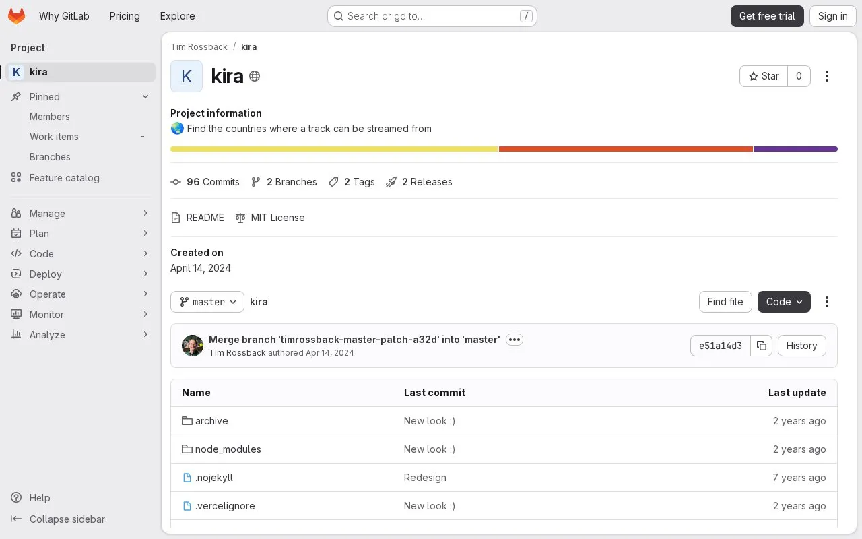Open the dark Code clone dropdown

click(784, 302)
